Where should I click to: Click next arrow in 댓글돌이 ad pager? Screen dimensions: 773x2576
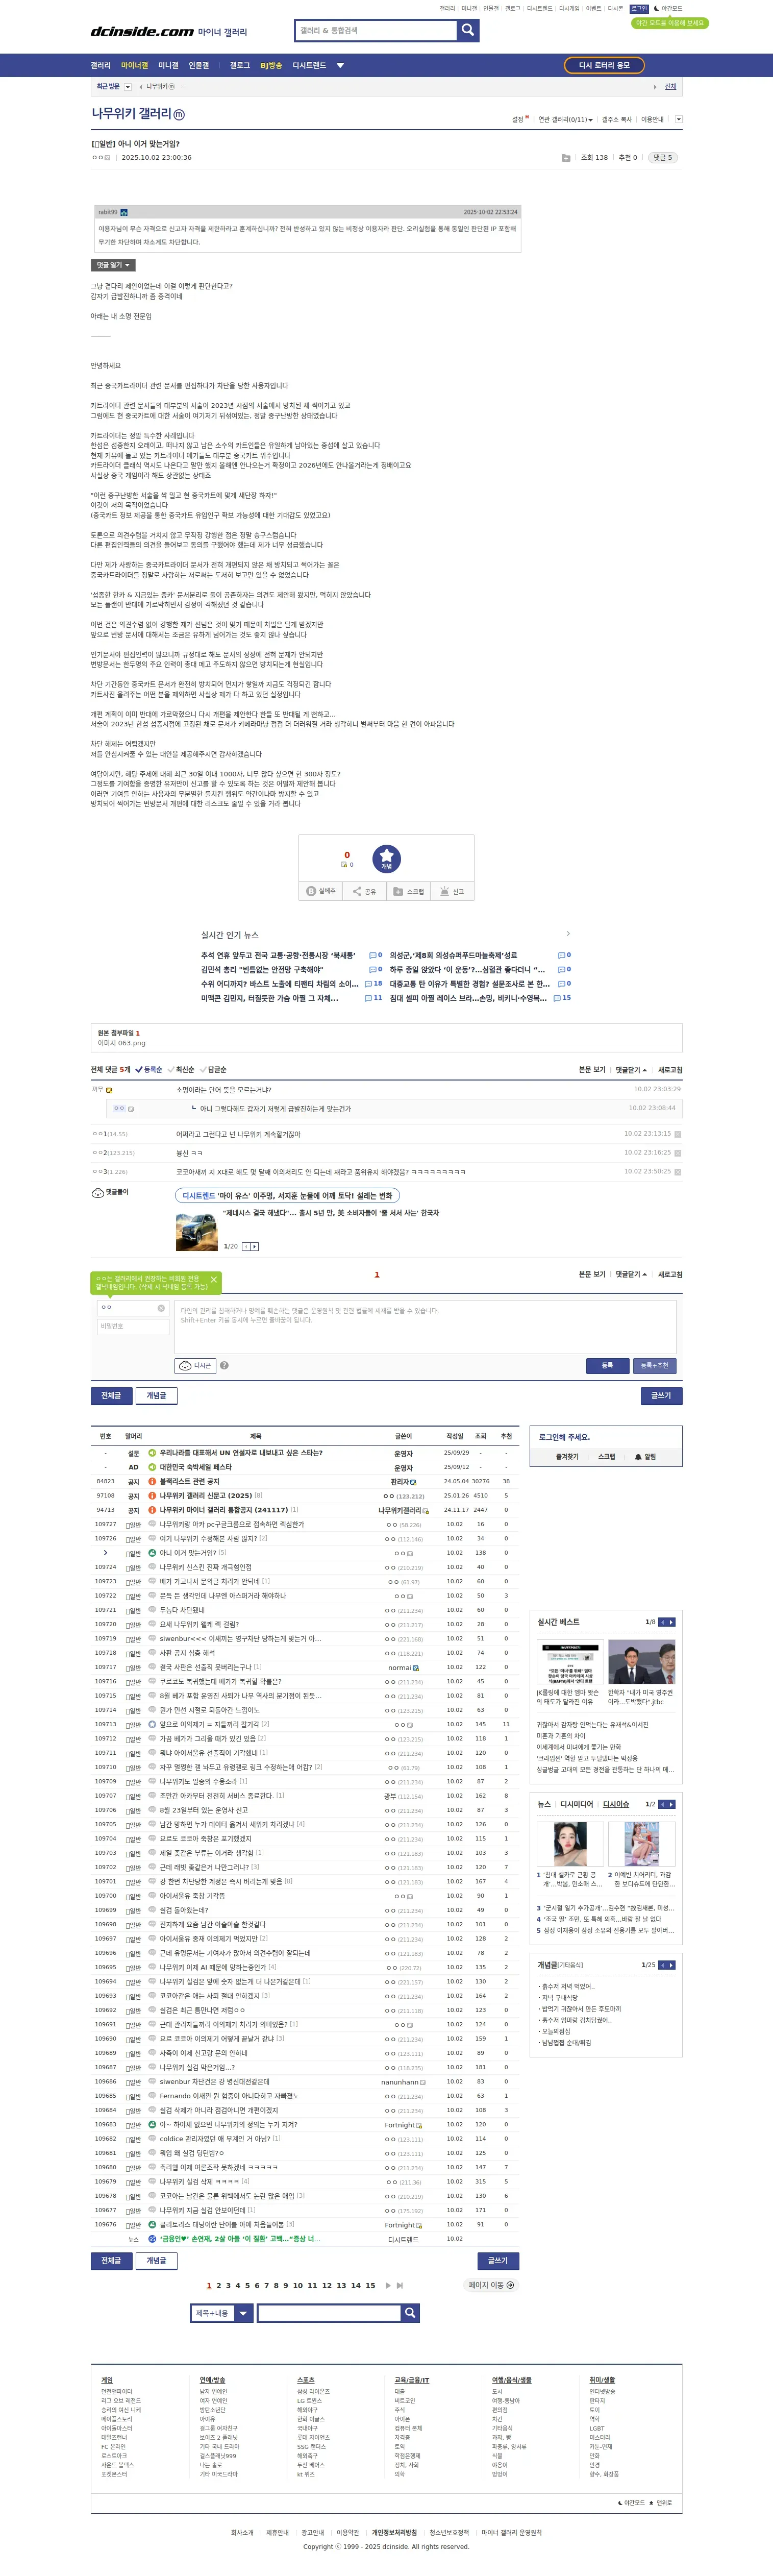coord(255,1246)
